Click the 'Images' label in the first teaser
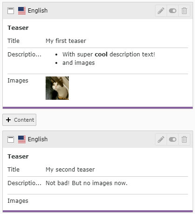The width and height of the screenshot is (195, 214). click(x=18, y=81)
